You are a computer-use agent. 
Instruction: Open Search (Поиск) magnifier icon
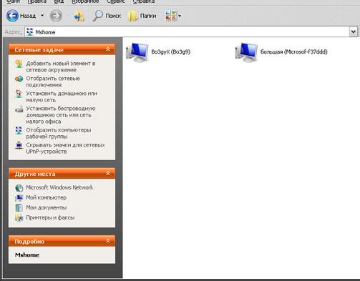tap(97, 16)
